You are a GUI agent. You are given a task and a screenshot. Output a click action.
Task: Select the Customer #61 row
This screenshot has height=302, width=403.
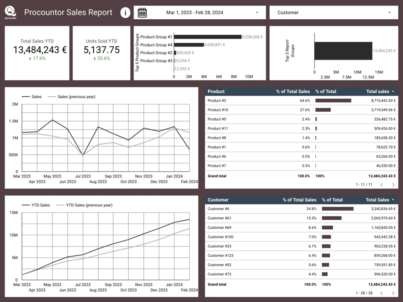pos(301,218)
